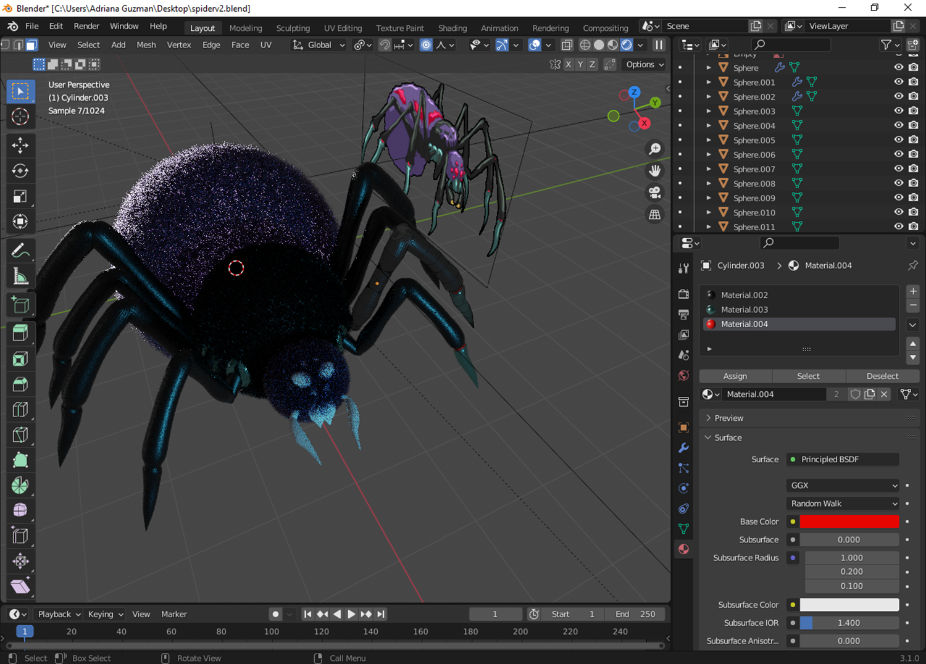
Task: Toggle proportional editing button
Action: coord(426,45)
